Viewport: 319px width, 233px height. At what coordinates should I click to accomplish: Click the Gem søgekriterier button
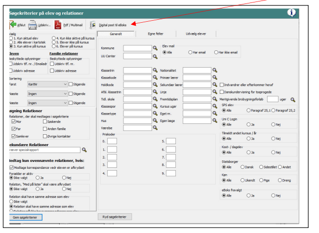(25, 217)
